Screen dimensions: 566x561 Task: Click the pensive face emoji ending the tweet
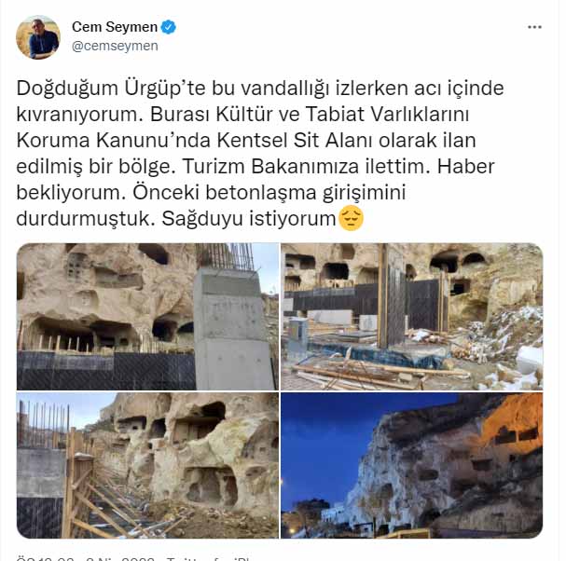pos(351,218)
